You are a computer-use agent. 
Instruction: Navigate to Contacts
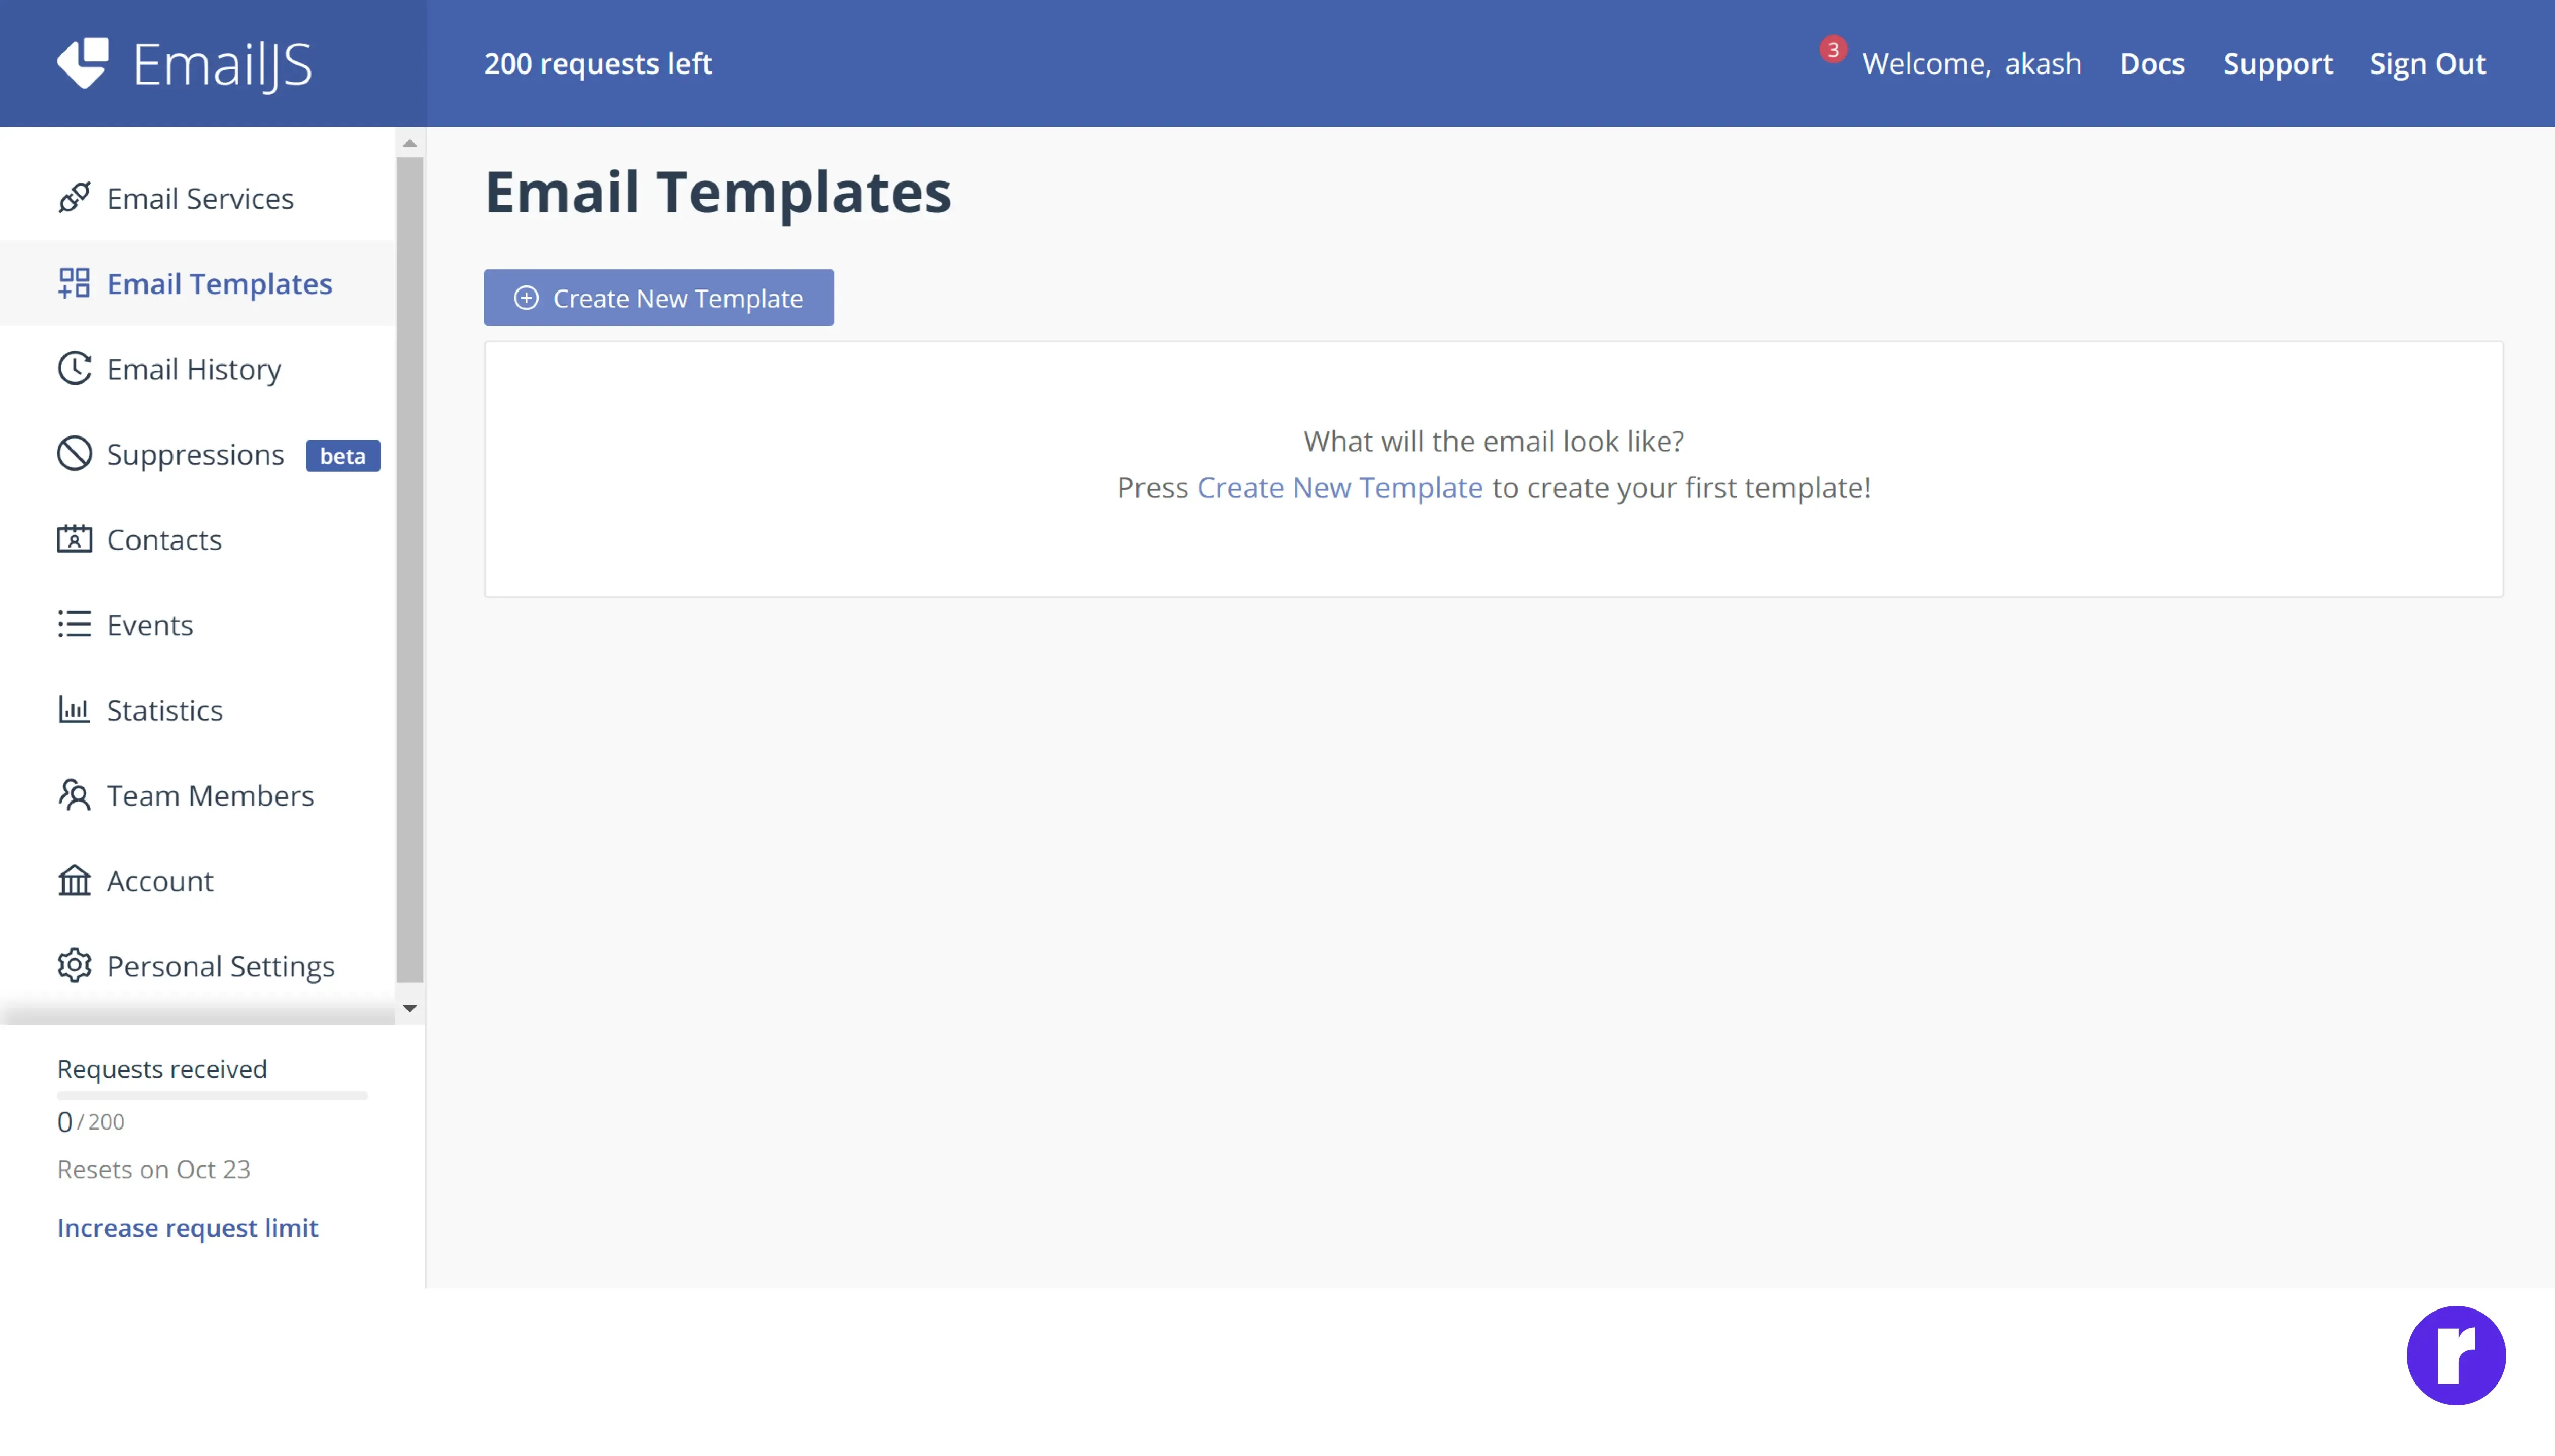tap(198, 539)
